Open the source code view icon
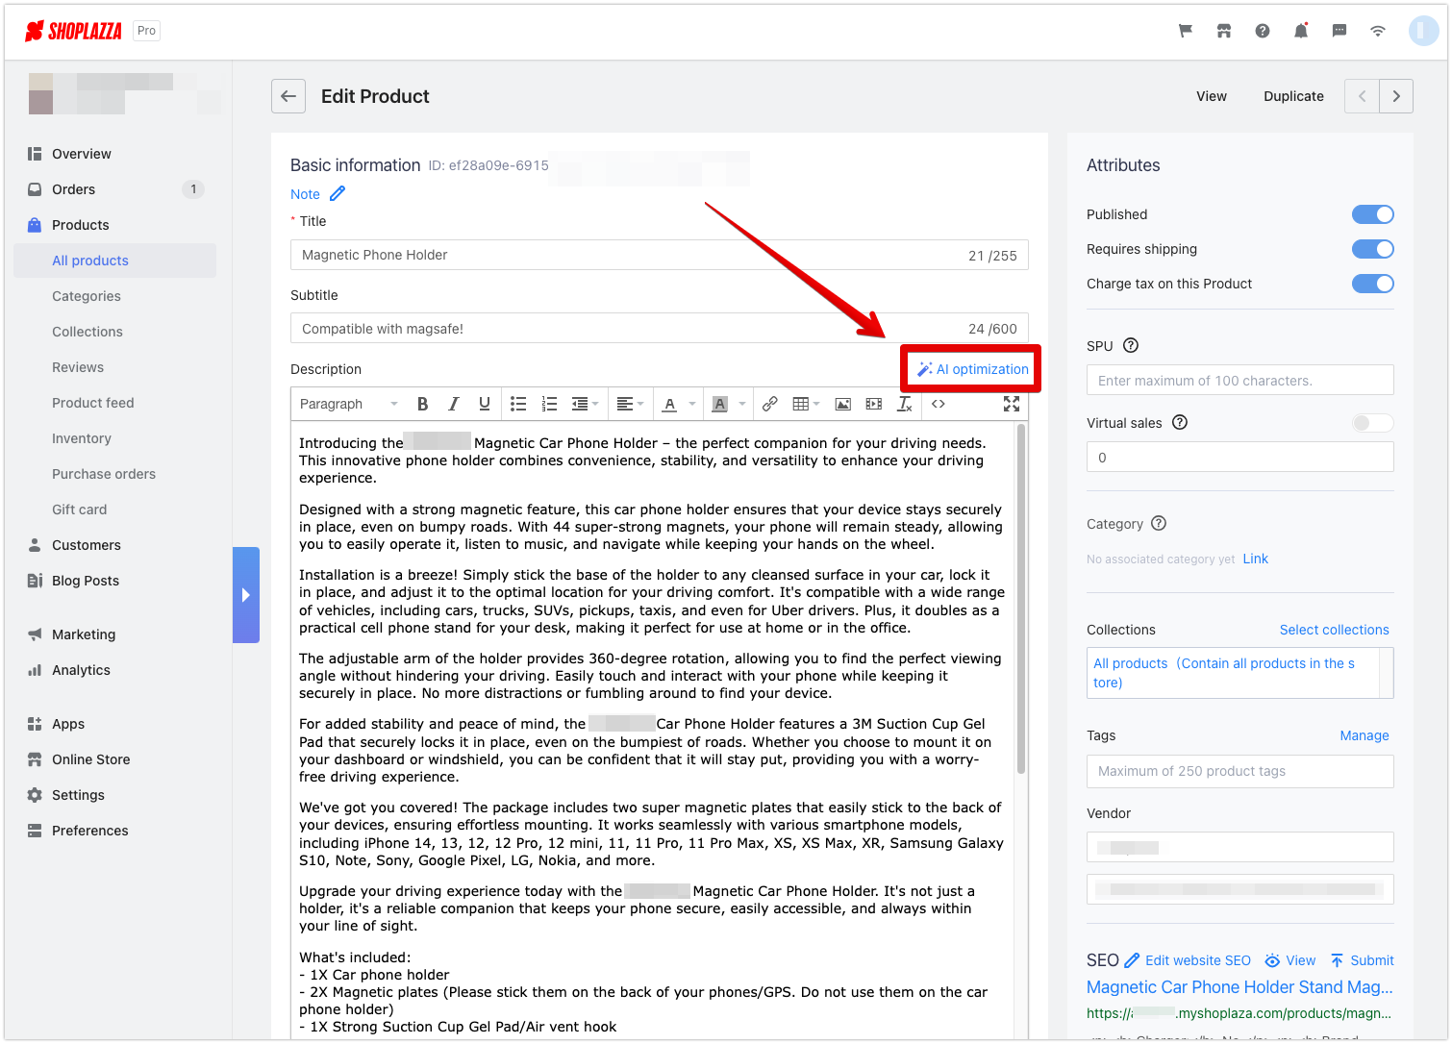This screenshot has width=1452, height=1044. click(939, 404)
